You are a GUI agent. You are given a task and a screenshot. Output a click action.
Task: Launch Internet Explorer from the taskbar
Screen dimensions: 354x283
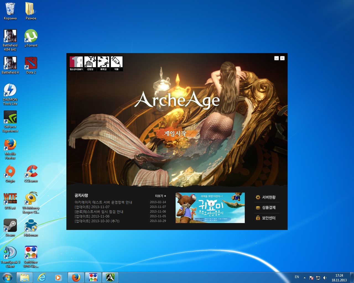(42, 277)
